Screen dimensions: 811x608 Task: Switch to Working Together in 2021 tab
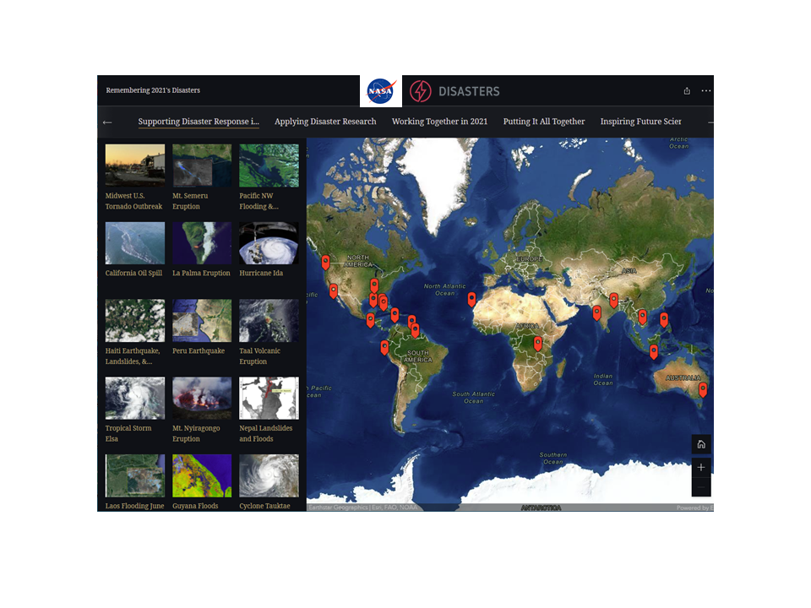439,122
